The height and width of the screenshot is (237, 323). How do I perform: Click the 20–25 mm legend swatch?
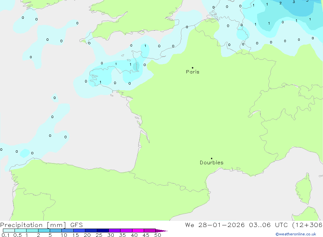(91, 231)
